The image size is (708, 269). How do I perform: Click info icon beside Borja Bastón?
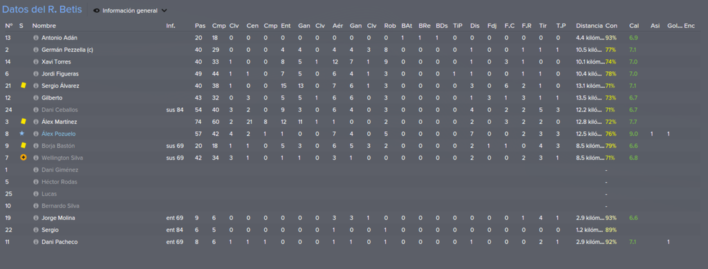pos(36,146)
